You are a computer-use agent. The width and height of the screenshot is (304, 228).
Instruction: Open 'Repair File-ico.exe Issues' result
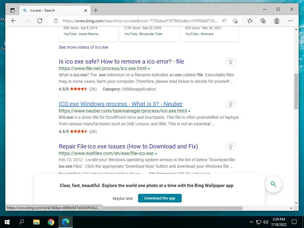click(x=128, y=146)
